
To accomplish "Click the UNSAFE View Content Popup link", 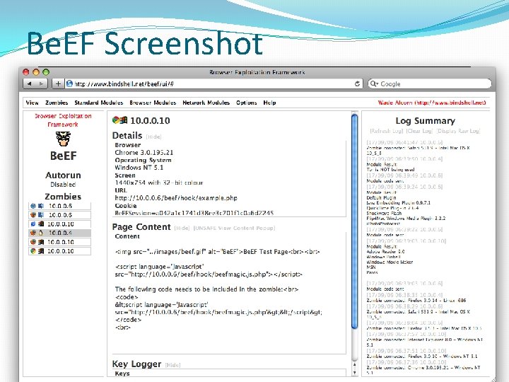I will pos(234,228).
